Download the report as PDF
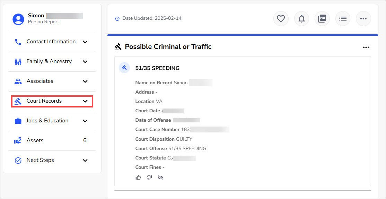The height and width of the screenshot is (199, 386). click(x=322, y=19)
